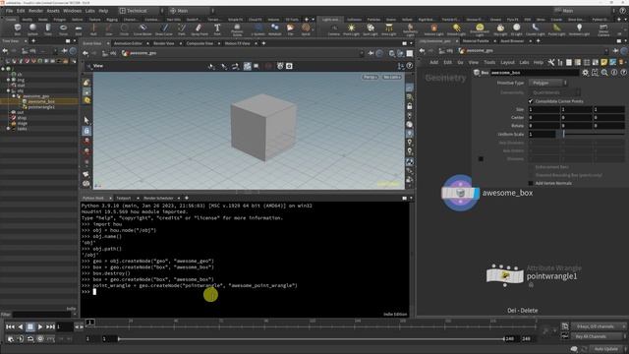629x354 pixels.
Task: Select the Spray Paint shelf tool
Action: (199, 29)
